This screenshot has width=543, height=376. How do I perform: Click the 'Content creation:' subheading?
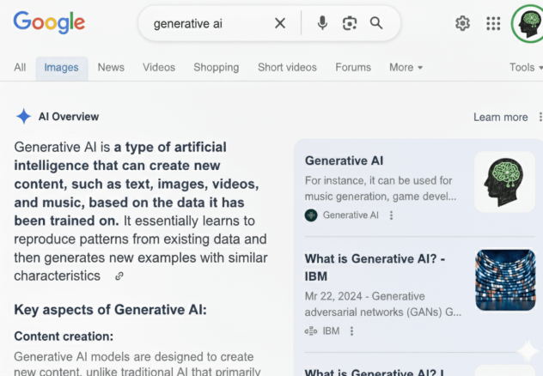coord(64,337)
